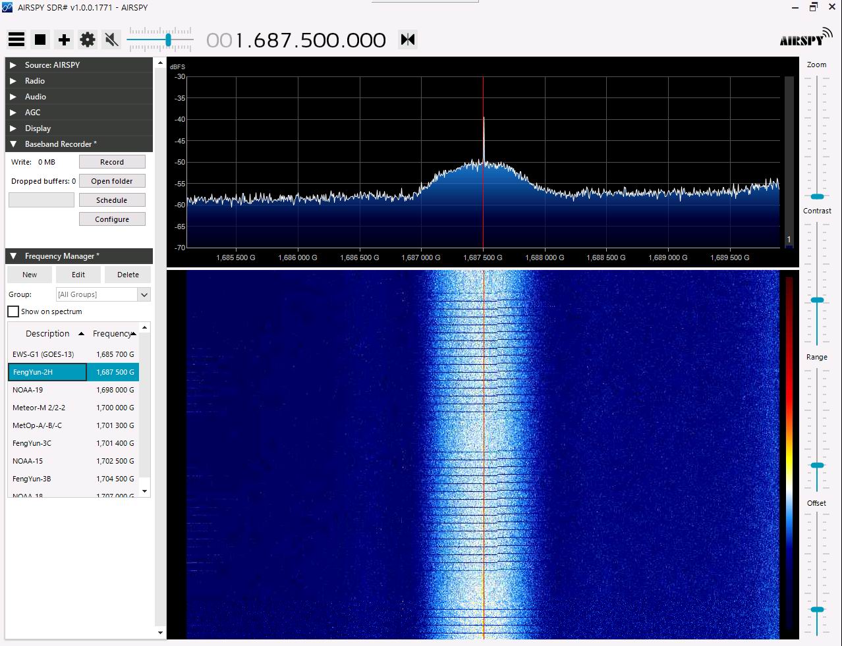Open the Group dropdown [All Groups]
This screenshot has width=842, height=646.
coord(103,294)
